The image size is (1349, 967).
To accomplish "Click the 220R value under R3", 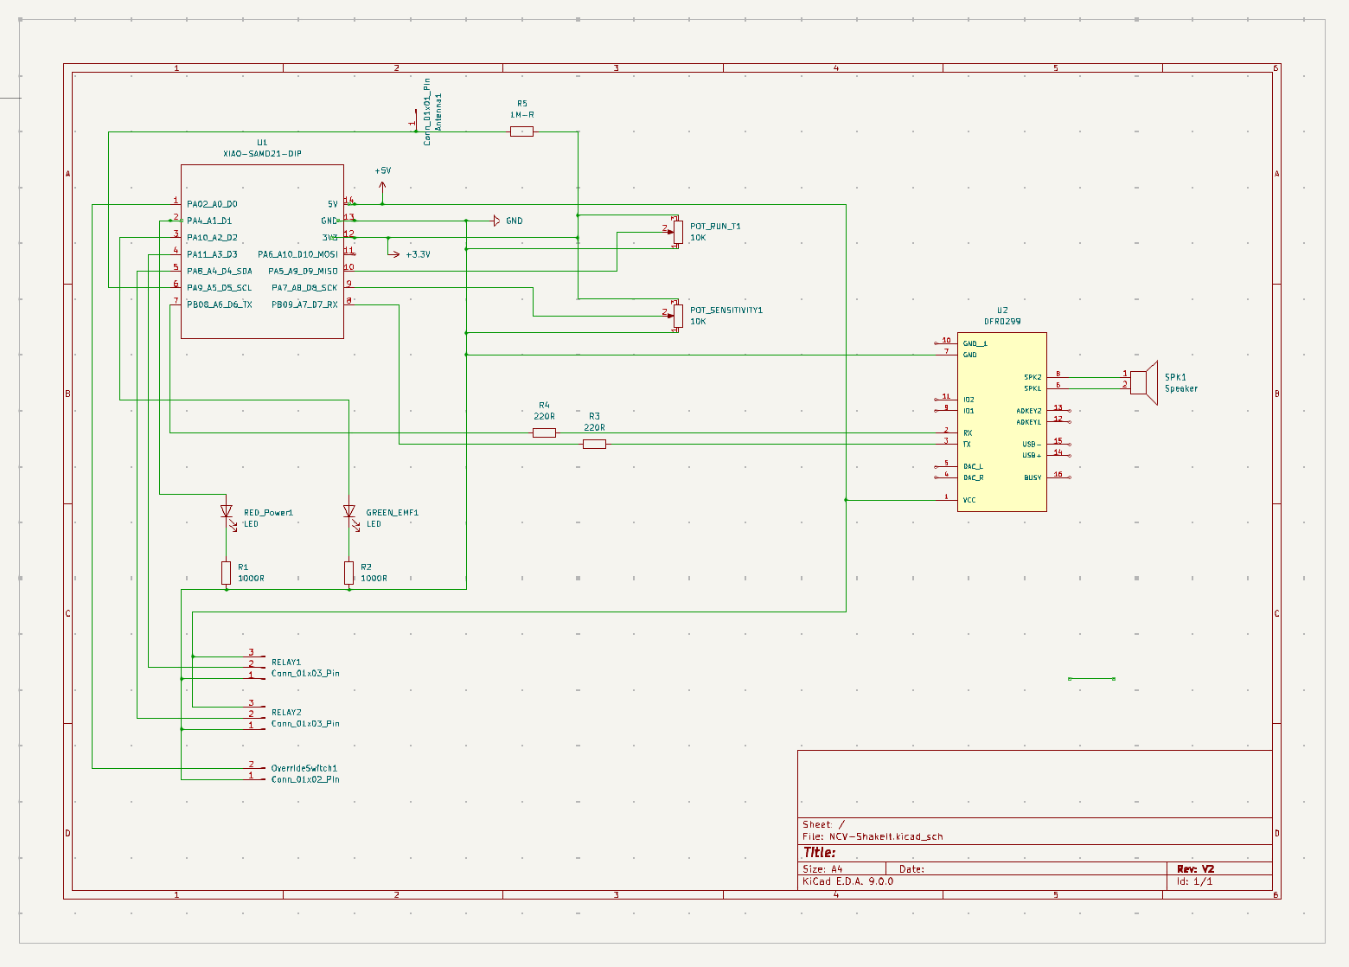I will (x=594, y=427).
